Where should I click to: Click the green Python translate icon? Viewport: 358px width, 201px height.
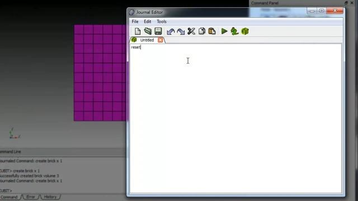(x=234, y=31)
